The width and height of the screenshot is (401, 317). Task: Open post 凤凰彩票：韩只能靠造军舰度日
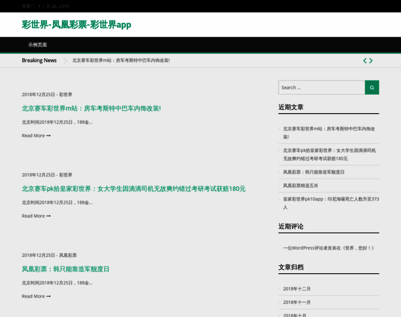(65, 269)
